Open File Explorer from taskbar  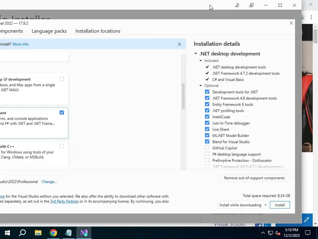click(38, 233)
